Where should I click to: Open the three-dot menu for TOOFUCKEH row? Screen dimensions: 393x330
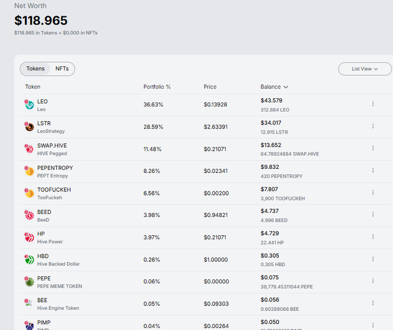tap(373, 192)
